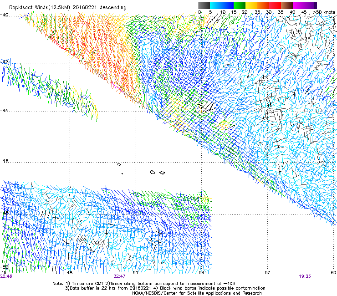Screen dimensions: 337x296
Task: Click the '-40' latitude label on the left edge
Action: [4, 15]
